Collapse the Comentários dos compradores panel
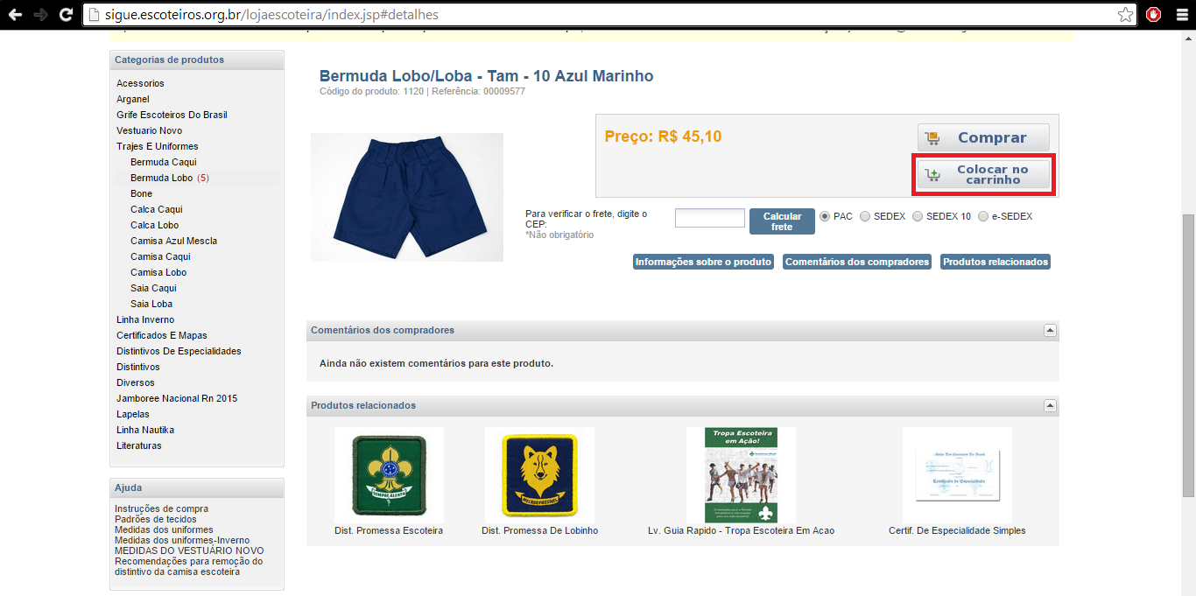1196x596 pixels. click(1051, 331)
